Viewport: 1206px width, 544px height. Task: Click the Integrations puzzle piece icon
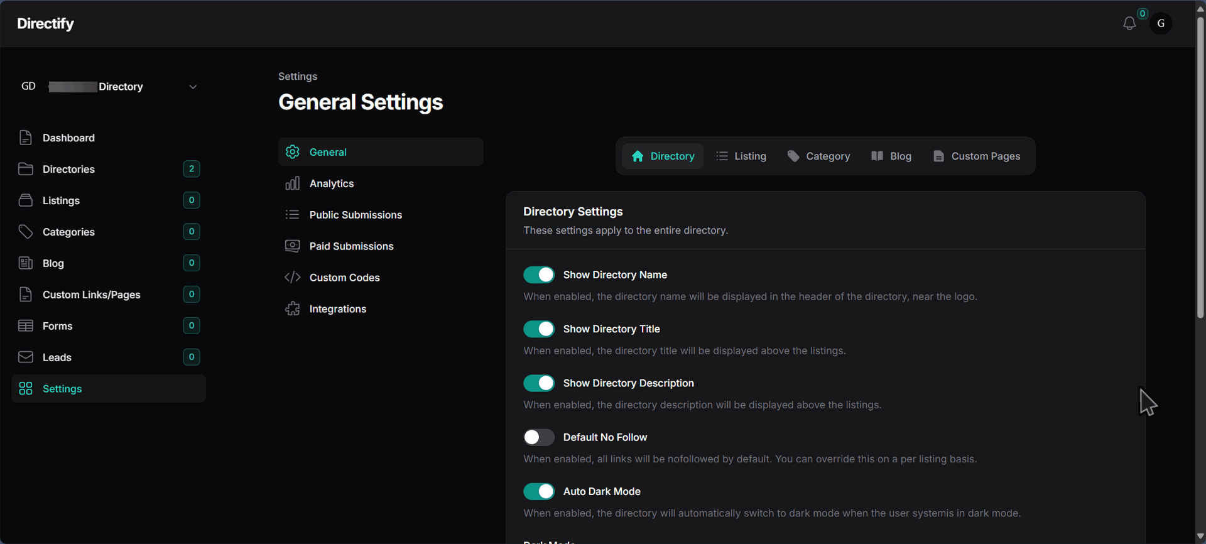point(292,309)
